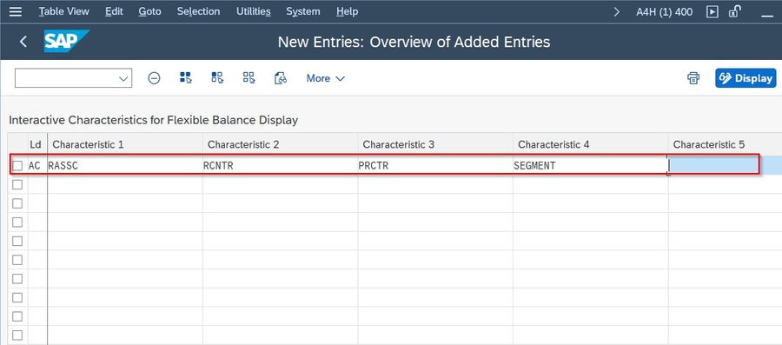Click the Interactive Characteristics for Flexible Balance Display label

(x=154, y=120)
